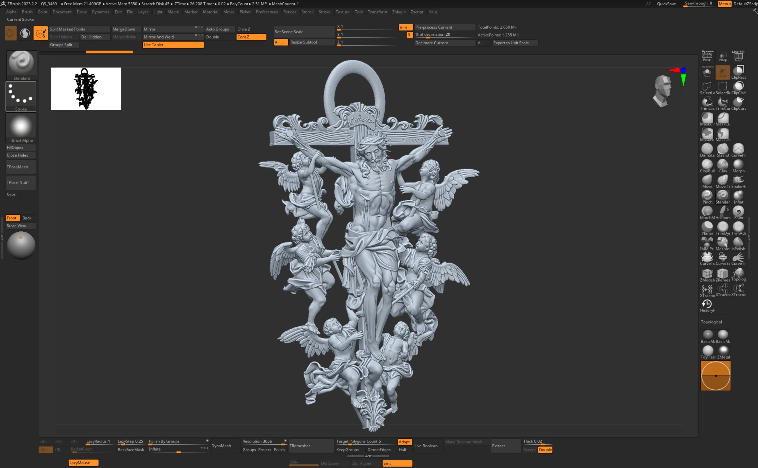
Task: Select the SnakeHook brush
Action: 738,181
